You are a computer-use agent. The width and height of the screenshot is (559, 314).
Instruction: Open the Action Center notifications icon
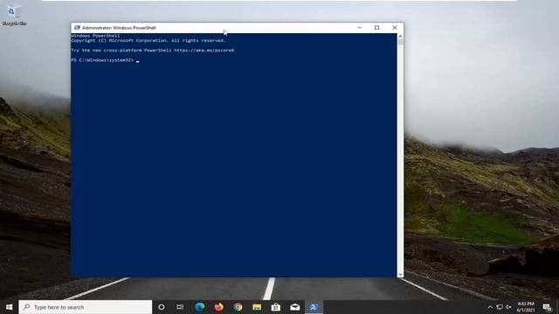(x=548, y=307)
